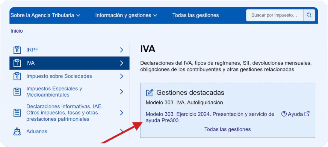The width and height of the screenshot is (328, 147).
Task: Click the Impuesto sobre Sociedades icon
Action: [x=17, y=76]
